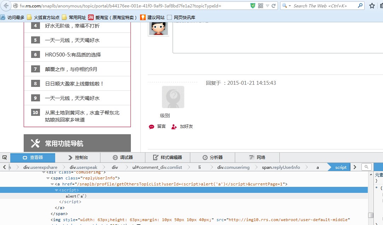Bookmark this page with the star icon
Screen dimensions: 383x225
[x=372, y=6]
